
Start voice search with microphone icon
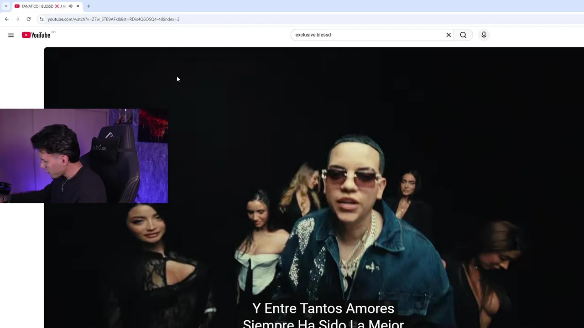[484, 35]
